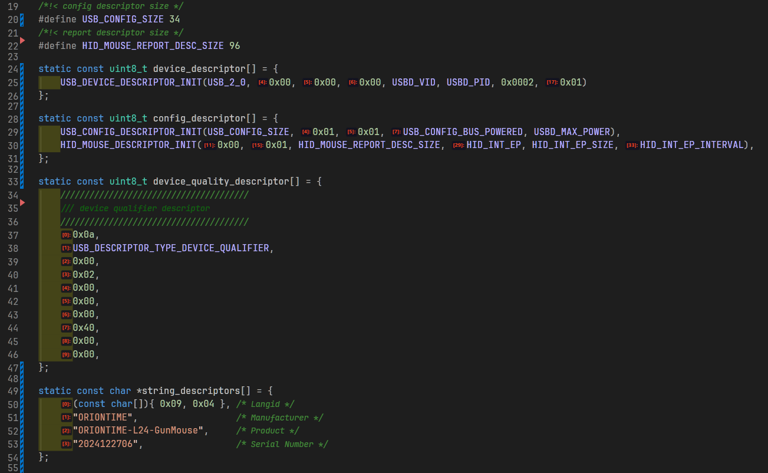This screenshot has height=473, width=768.
Task: Click the 0x40 value on line 44
Action: [x=83, y=327]
